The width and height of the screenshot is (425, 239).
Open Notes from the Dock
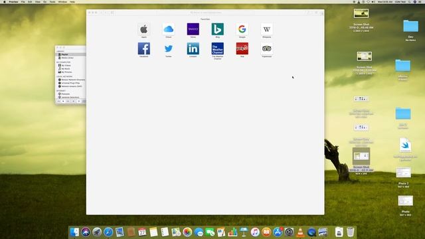[x=153, y=232]
